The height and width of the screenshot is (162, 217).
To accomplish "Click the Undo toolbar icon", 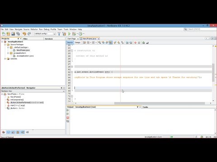I will point(24,34).
